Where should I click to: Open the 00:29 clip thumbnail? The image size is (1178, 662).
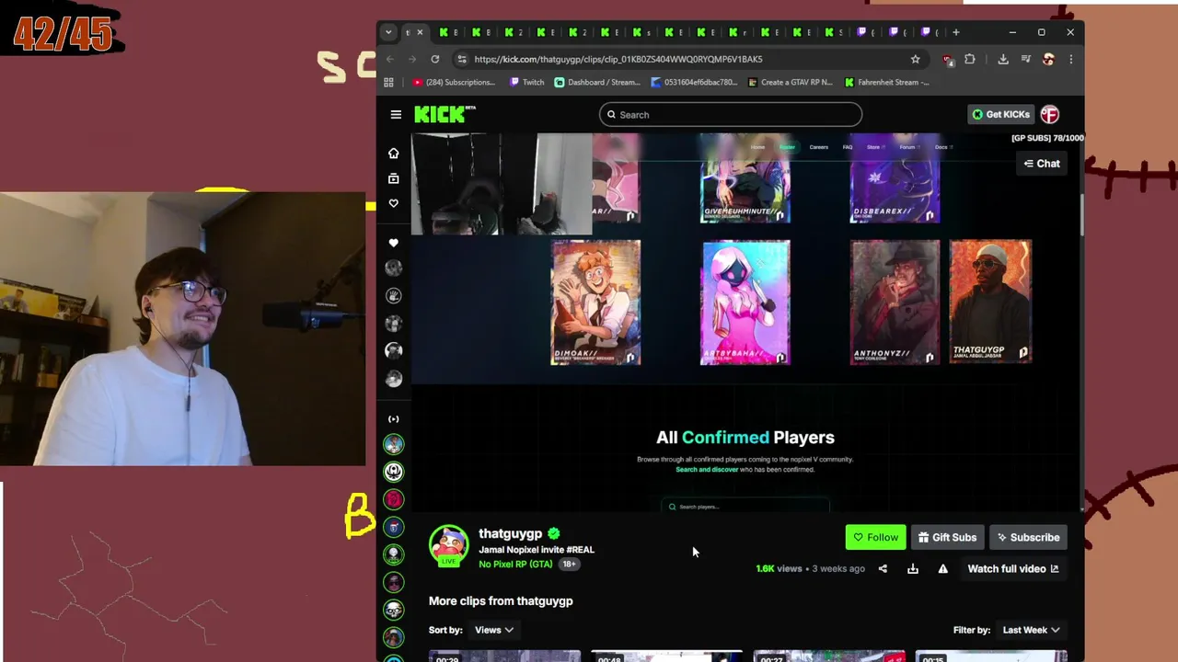(504, 656)
